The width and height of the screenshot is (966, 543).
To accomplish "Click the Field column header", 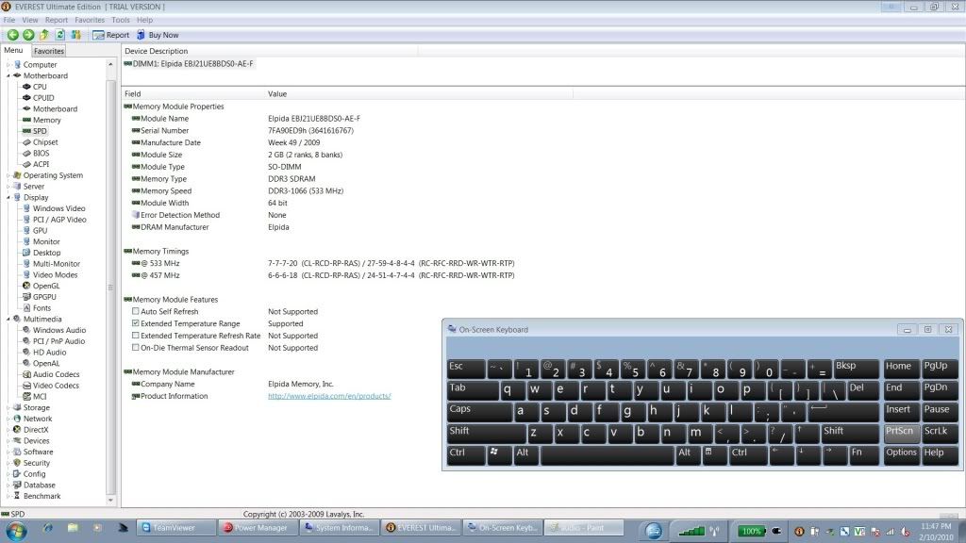I will [192, 94].
